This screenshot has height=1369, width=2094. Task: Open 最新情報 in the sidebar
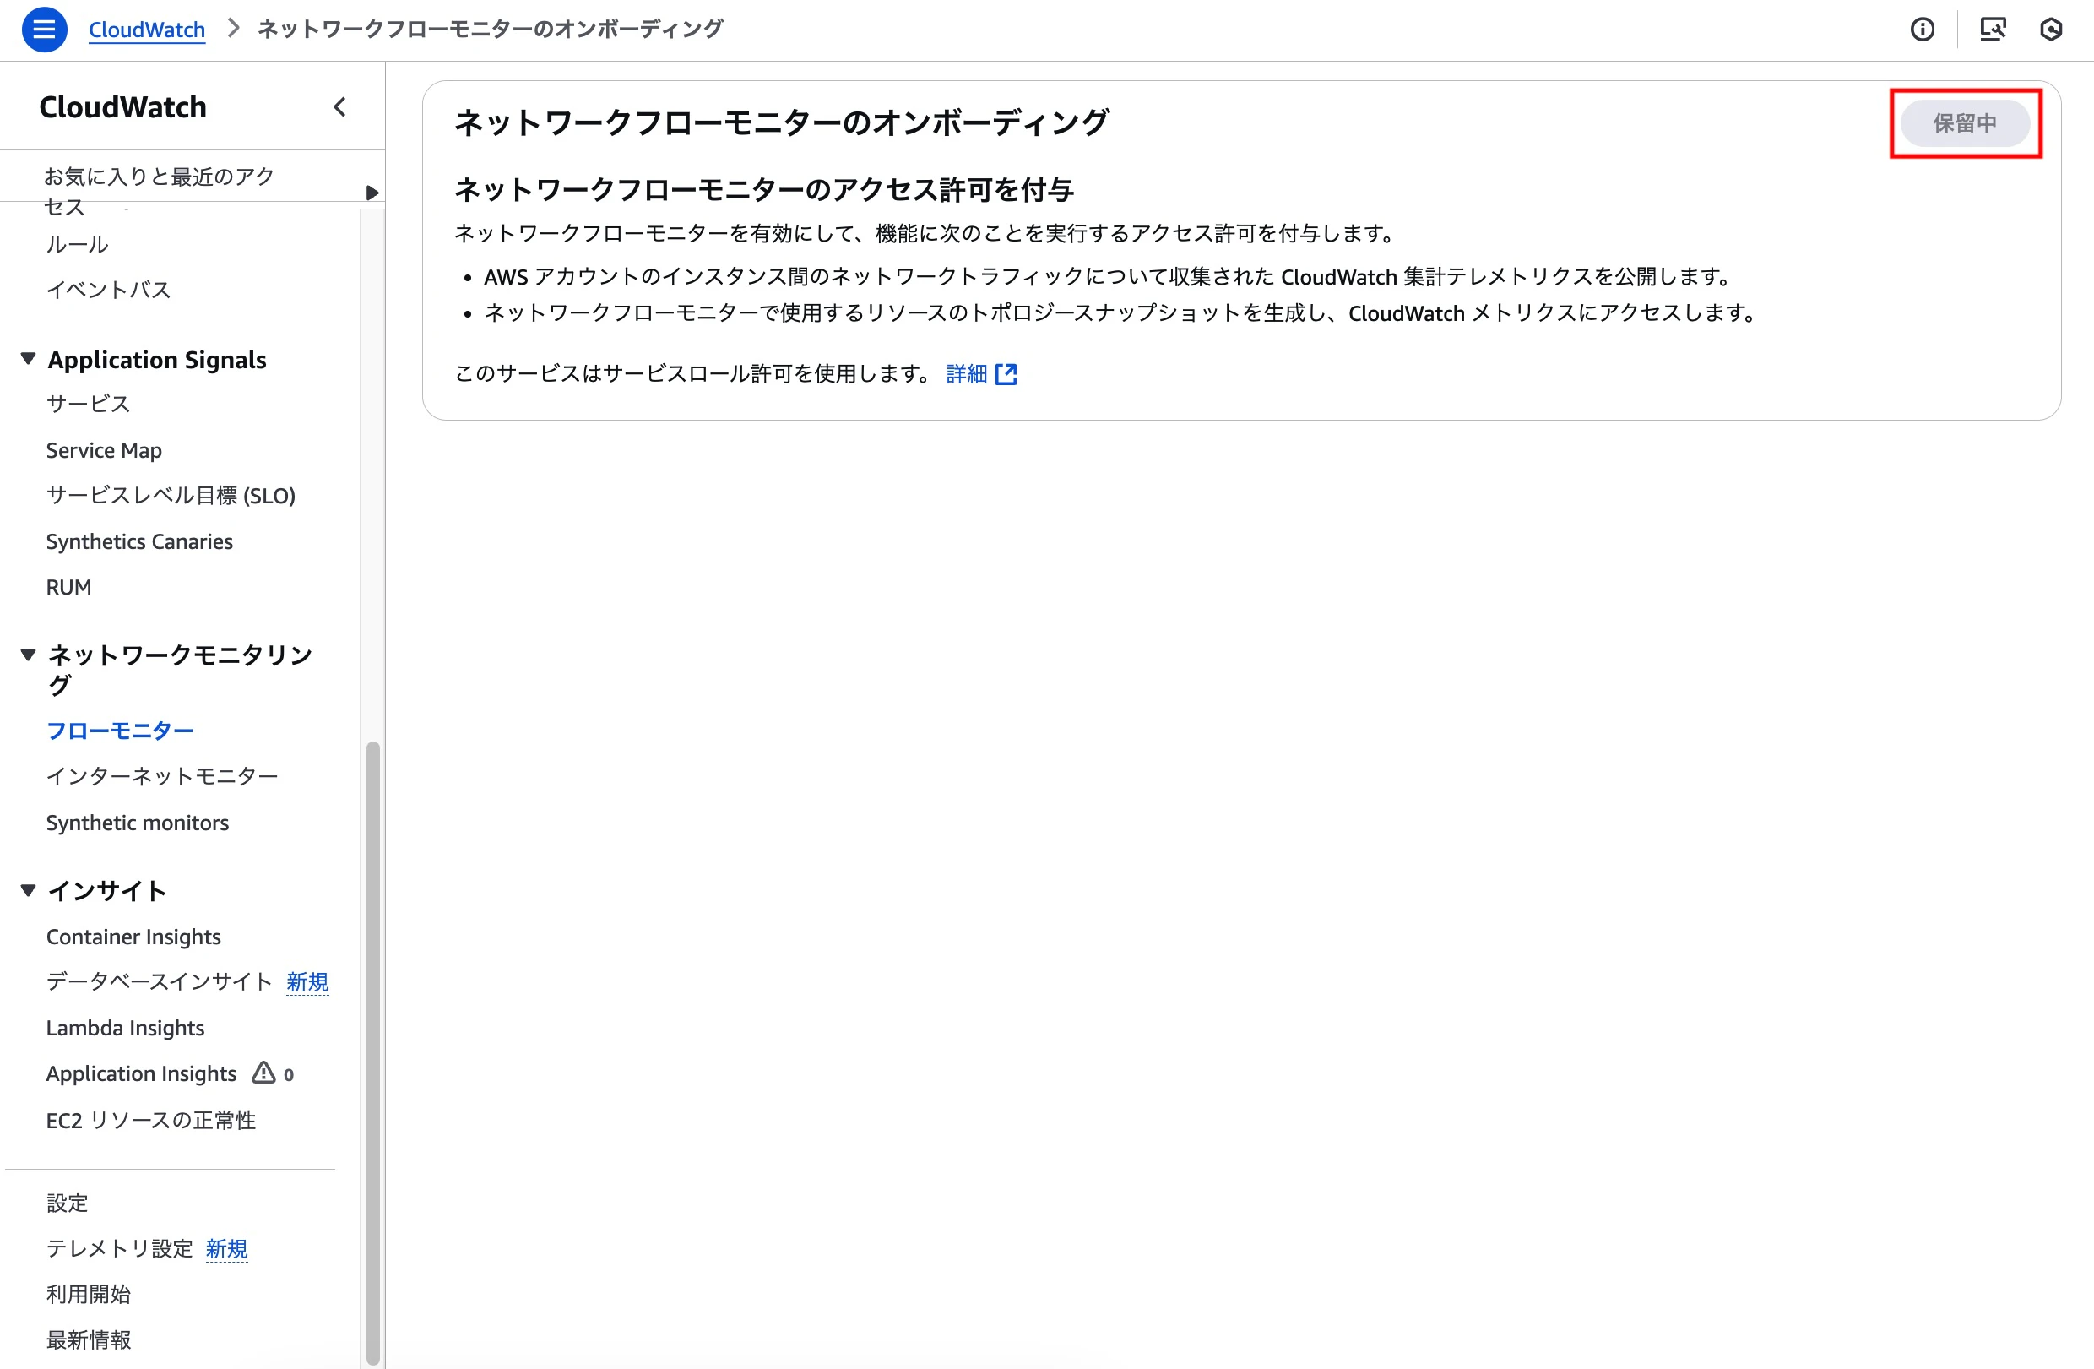pyautogui.click(x=88, y=1340)
